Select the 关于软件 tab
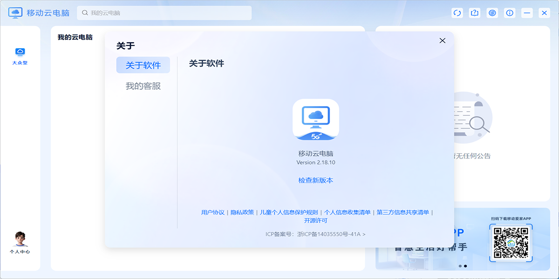Screen dimensions: 559x279 click(x=143, y=65)
